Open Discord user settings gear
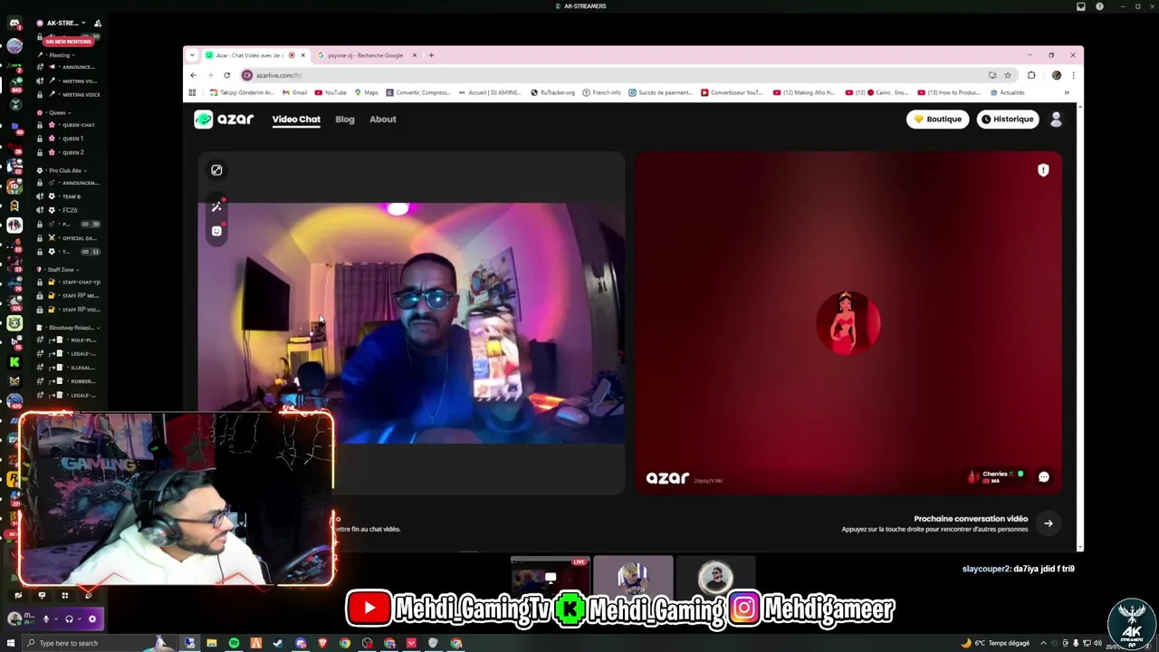Screen dimensions: 1159x652 pos(91,619)
